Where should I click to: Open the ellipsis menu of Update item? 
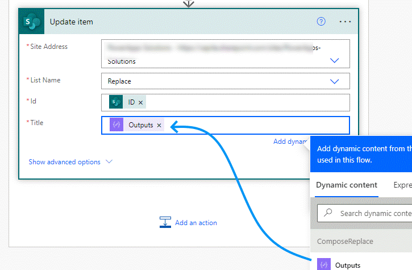(x=345, y=22)
